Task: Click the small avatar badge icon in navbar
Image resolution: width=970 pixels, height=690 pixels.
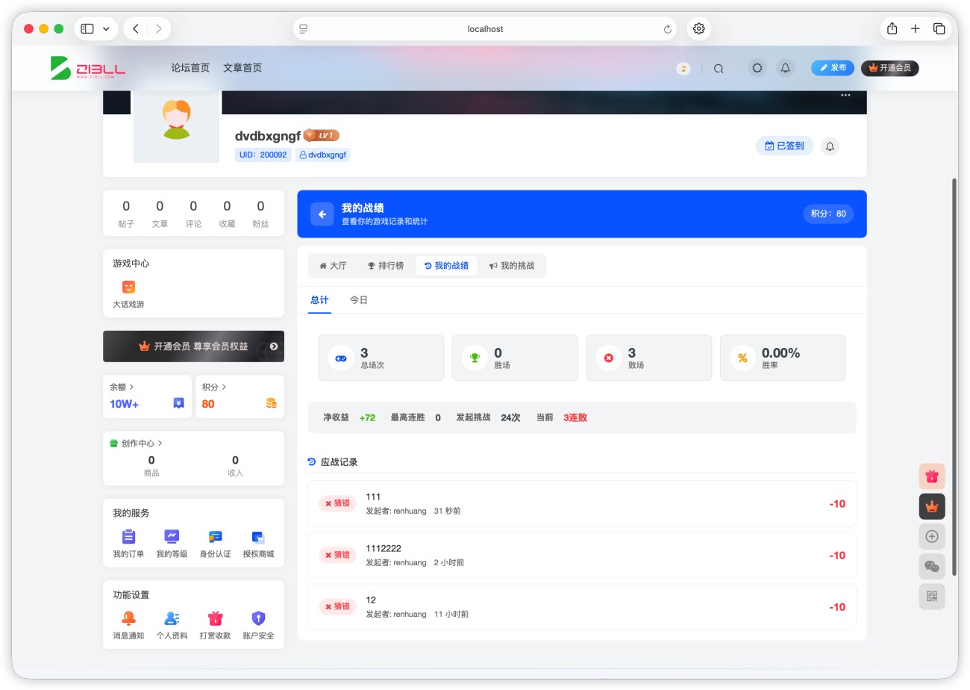Action: [683, 68]
